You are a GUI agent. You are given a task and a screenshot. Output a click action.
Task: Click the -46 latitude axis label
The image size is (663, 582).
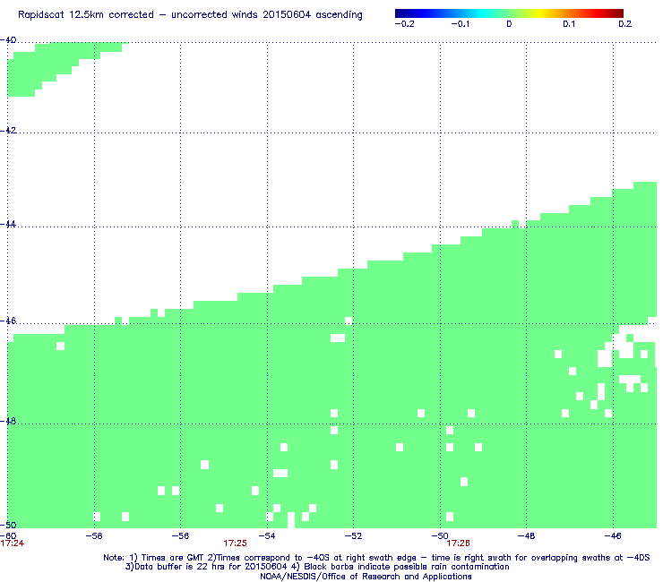pos(8,321)
